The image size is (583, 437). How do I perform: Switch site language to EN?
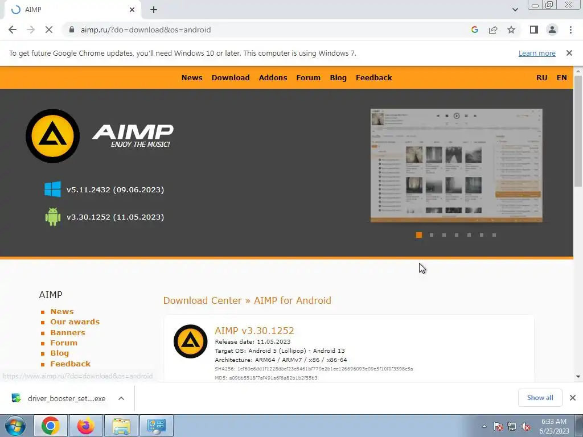561,77
